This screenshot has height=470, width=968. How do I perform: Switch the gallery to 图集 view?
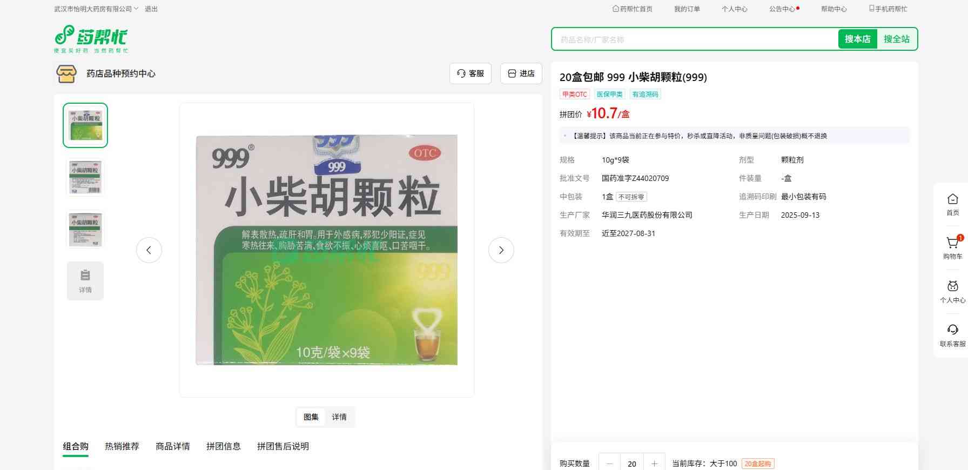311,417
